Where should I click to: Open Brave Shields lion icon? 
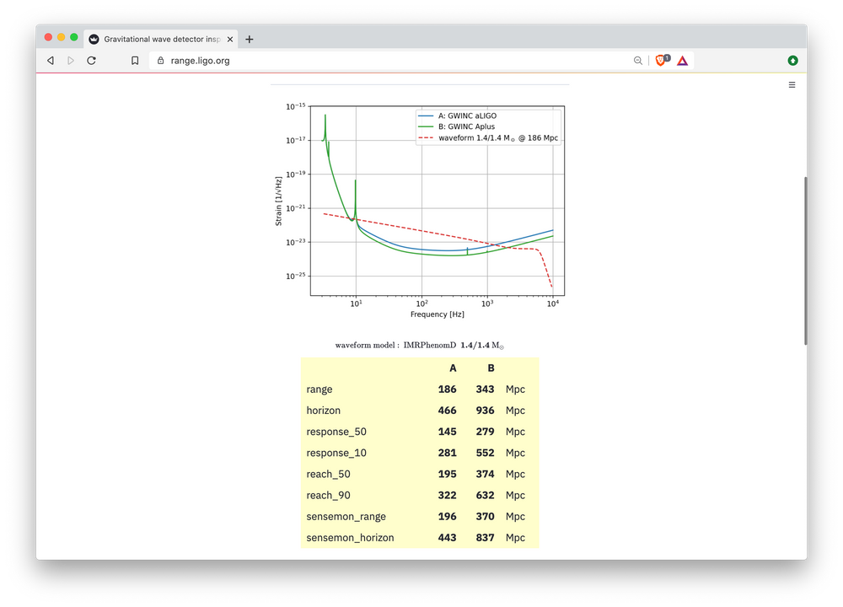tap(662, 60)
